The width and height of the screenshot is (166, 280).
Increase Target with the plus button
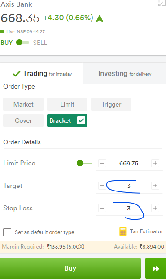point(155,186)
